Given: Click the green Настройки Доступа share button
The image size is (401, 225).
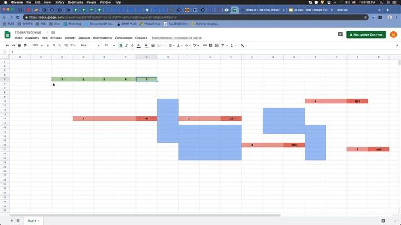Looking at the screenshot, I should pyautogui.click(x=366, y=34).
